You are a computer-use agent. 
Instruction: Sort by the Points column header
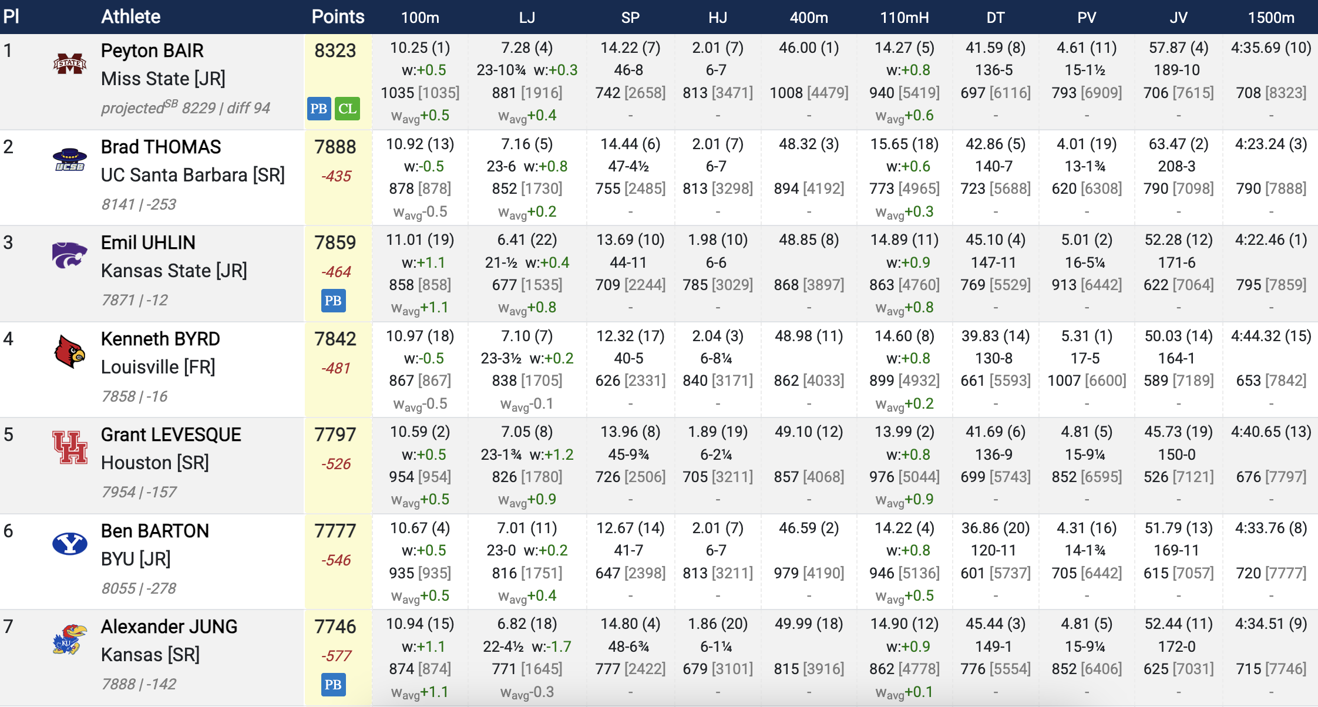point(338,16)
